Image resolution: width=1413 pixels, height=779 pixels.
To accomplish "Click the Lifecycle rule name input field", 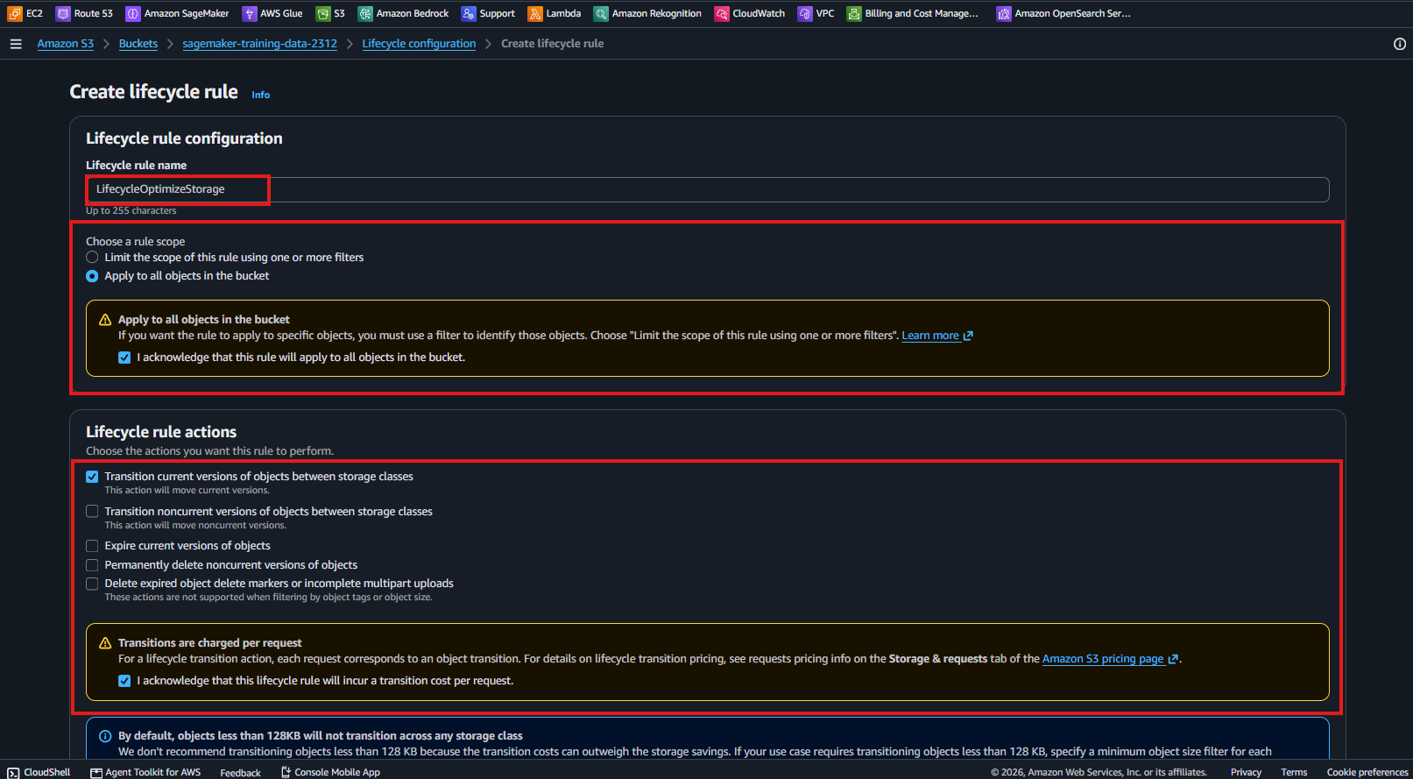I will tap(708, 189).
